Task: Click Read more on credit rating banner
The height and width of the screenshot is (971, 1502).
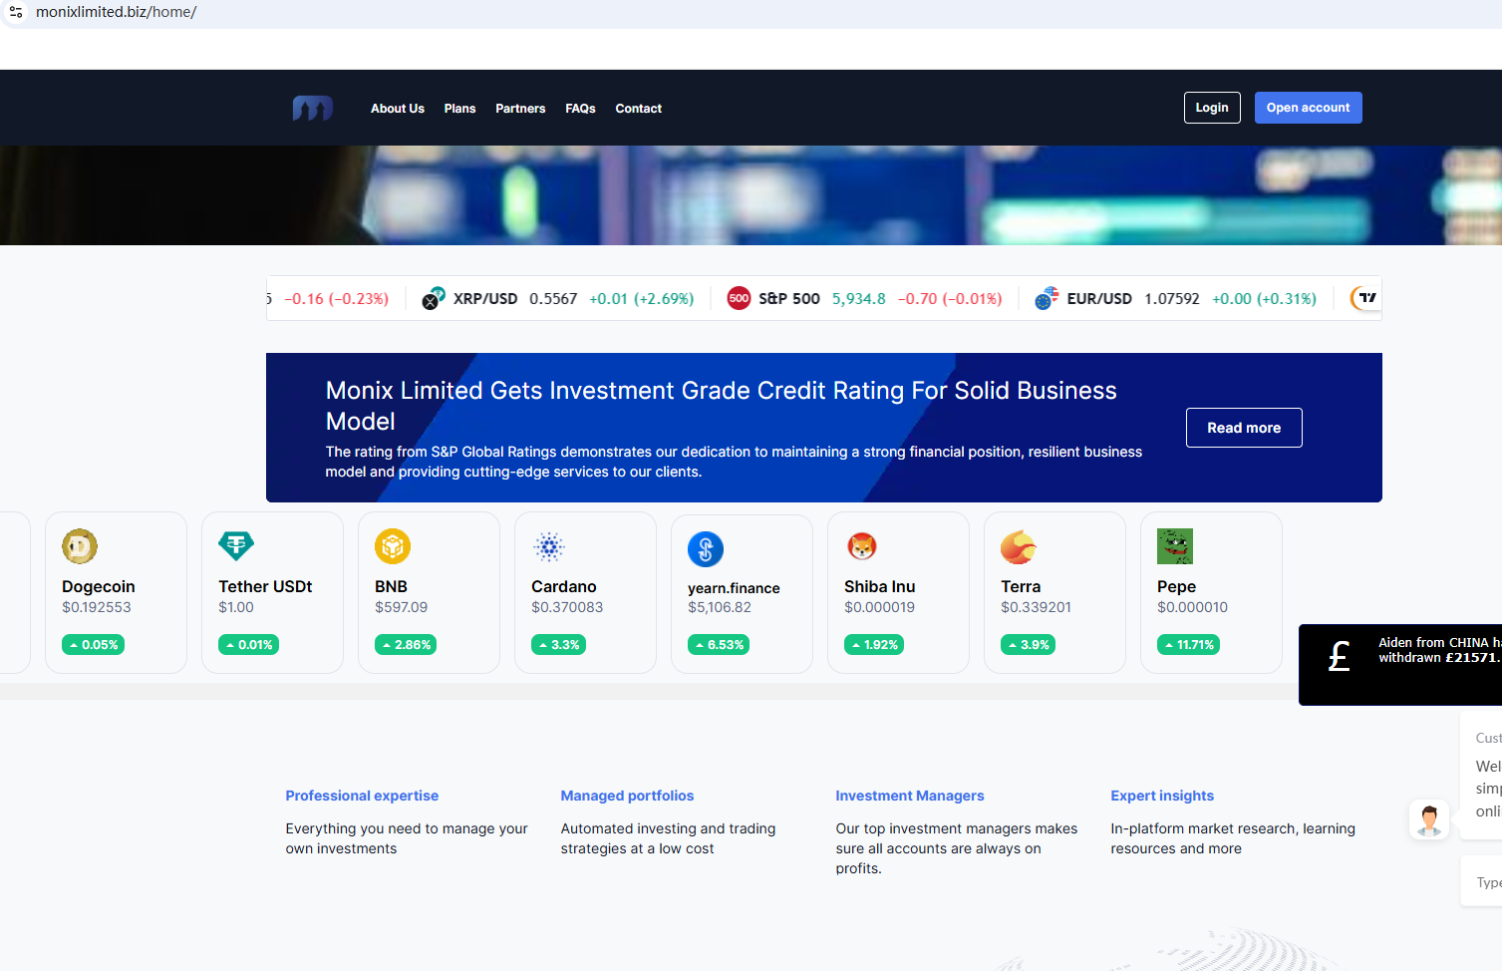Action: (1244, 428)
